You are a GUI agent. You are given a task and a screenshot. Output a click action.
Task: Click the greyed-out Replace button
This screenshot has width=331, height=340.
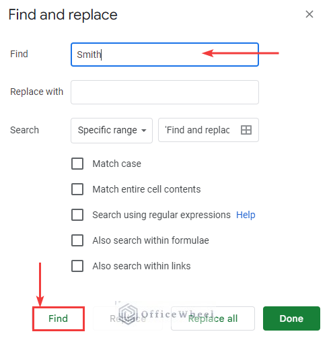point(128,318)
